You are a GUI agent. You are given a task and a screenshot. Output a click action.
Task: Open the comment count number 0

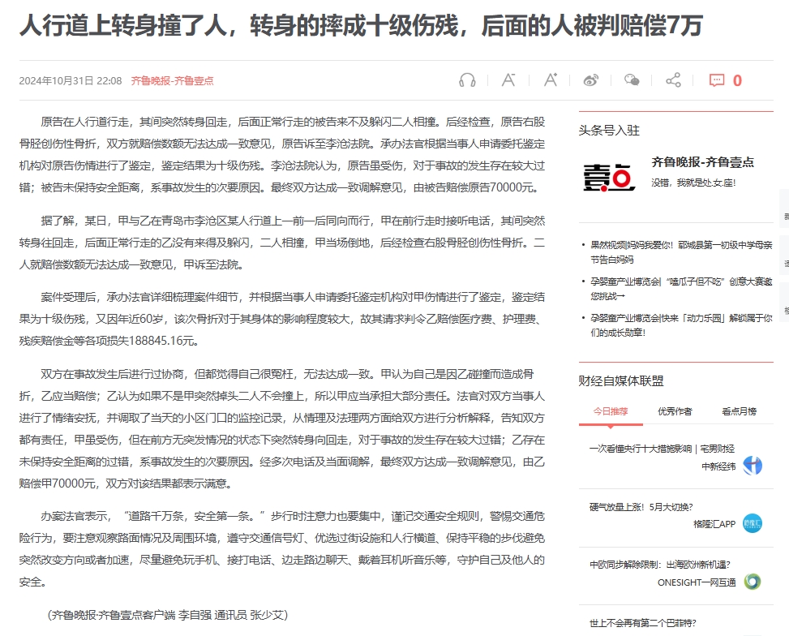(x=737, y=80)
